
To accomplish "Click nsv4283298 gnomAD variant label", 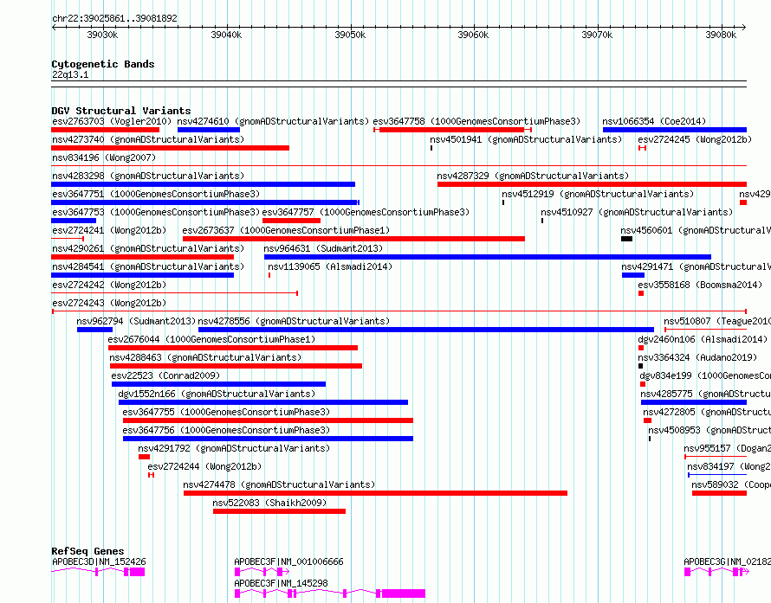I will click(x=148, y=176).
